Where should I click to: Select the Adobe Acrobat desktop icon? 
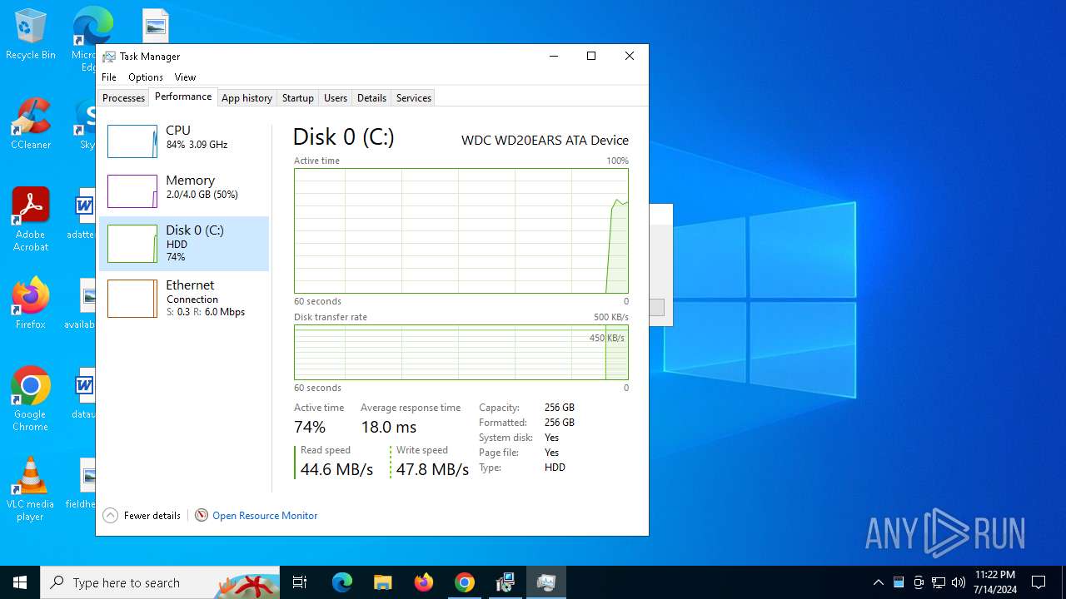(31, 220)
